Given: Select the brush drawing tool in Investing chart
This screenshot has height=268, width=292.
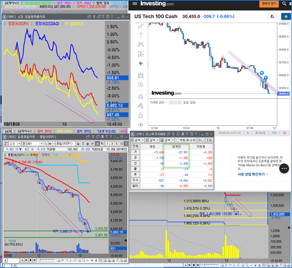Looking at the screenshot, I should pos(141,26).
